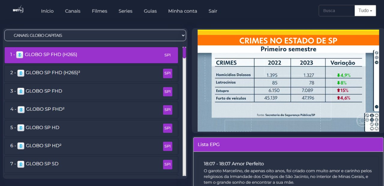Image resolution: width=384 pixels, height=186 pixels.
Task: Select channel 2 GLOBO SP FHD (H265)²
Action: click(x=90, y=73)
